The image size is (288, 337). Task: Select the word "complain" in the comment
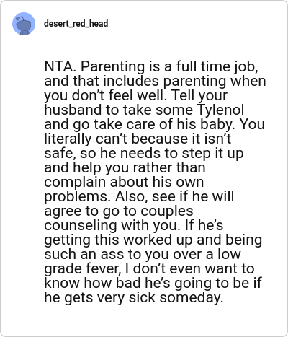pos(75,182)
